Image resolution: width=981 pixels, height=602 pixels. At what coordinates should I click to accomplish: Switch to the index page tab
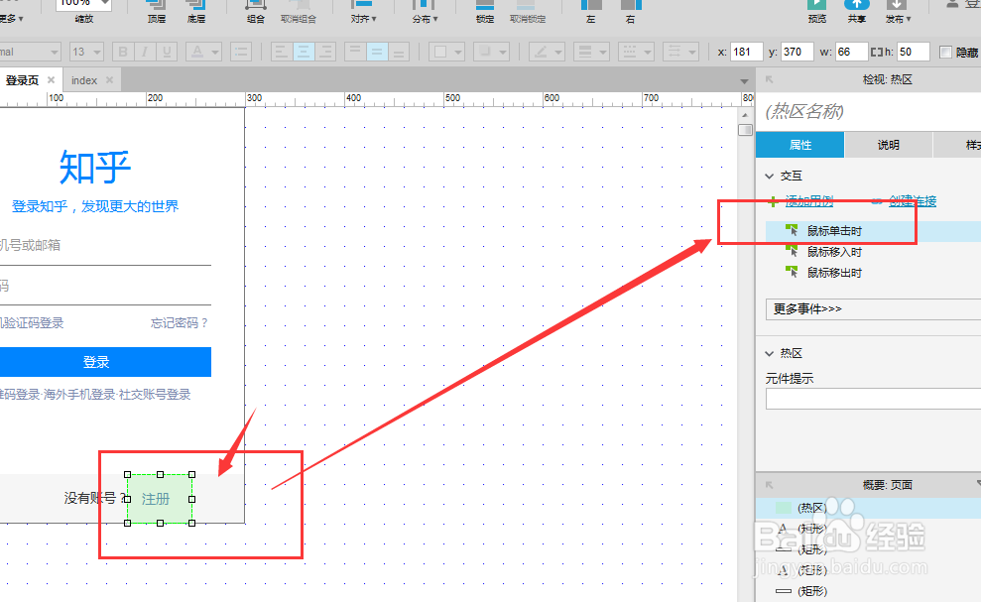pos(84,80)
